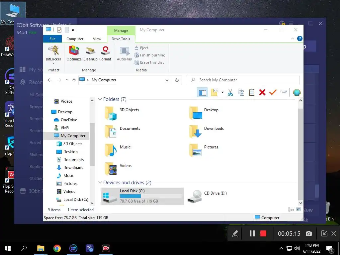The width and height of the screenshot is (340, 255).
Task: Click the Search My Computer field
Action: (243, 80)
